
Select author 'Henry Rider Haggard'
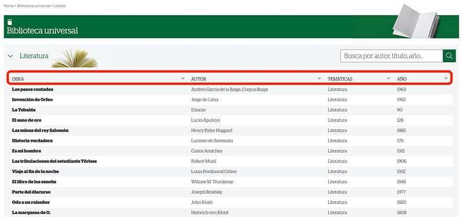click(212, 131)
